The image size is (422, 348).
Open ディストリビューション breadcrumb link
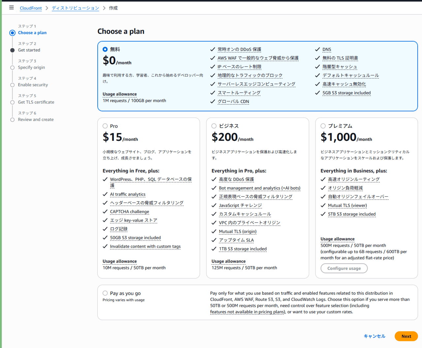(x=75, y=8)
